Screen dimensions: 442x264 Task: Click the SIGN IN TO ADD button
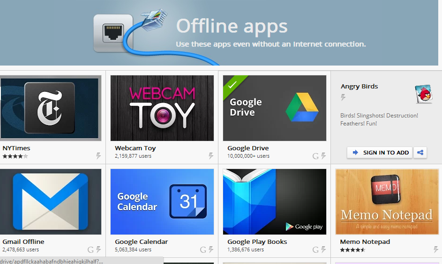[380, 153]
